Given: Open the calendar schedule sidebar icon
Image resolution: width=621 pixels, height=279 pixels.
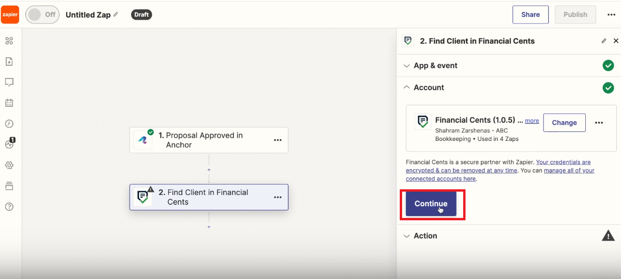Looking at the screenshot, I should [x=9, y=103].
